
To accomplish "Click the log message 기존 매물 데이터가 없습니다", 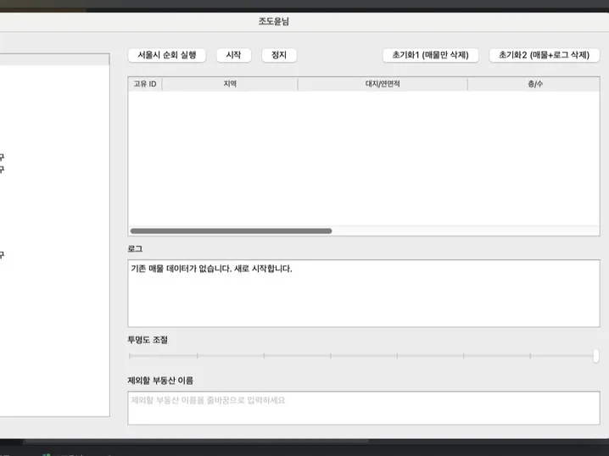I will pos(182,269).
